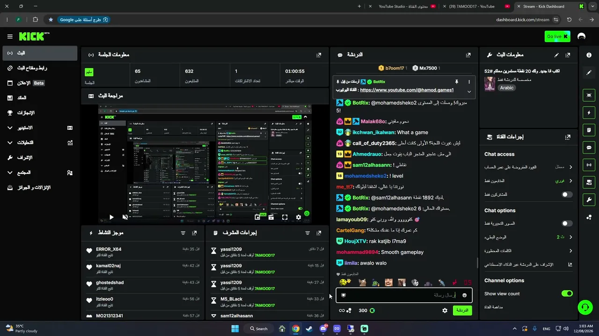The width and height of the screenshot is (599, 336).
Task: Toggle the chat bubble widget in right rail
Action: click(589, 147)
